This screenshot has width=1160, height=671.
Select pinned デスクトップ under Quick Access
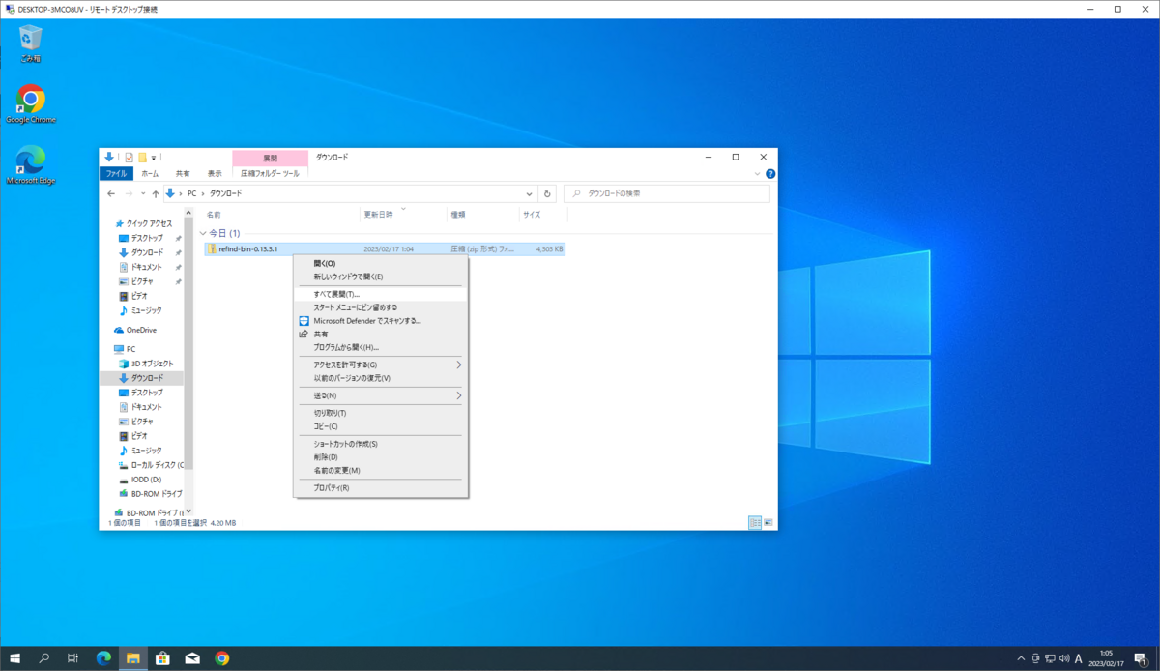(147, 238)
